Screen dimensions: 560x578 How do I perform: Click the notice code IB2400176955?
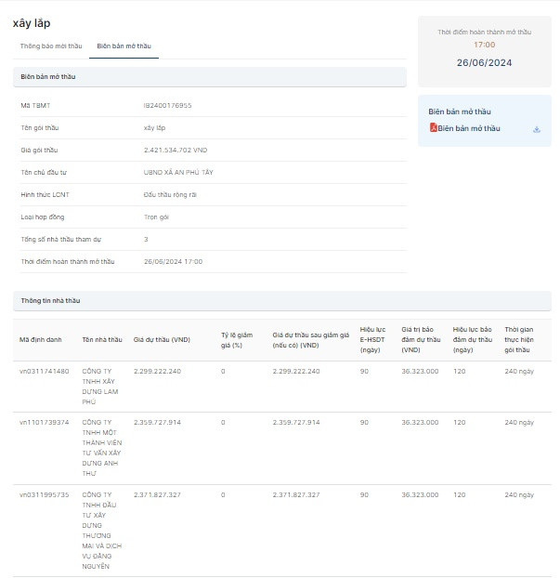pyautogui.click(x=167, y=105)
